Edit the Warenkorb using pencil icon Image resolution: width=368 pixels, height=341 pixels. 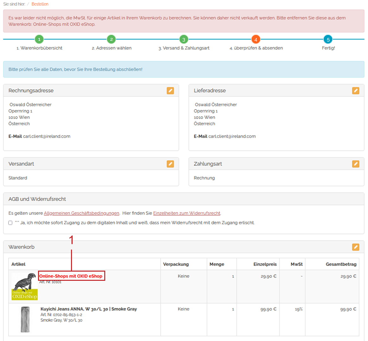click(x=356, y=247)
